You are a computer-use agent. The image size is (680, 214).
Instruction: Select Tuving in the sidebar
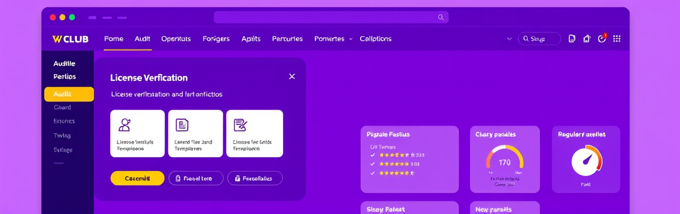[62, 135]
